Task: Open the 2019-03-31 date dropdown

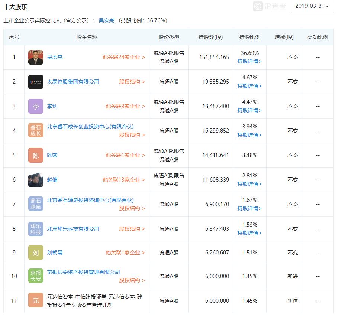Action: click(312, 6)
